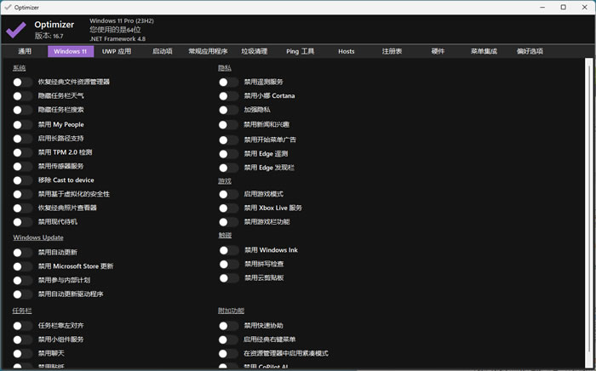Select the 通用 tab
596x371 pixels.
coord(25,51)
